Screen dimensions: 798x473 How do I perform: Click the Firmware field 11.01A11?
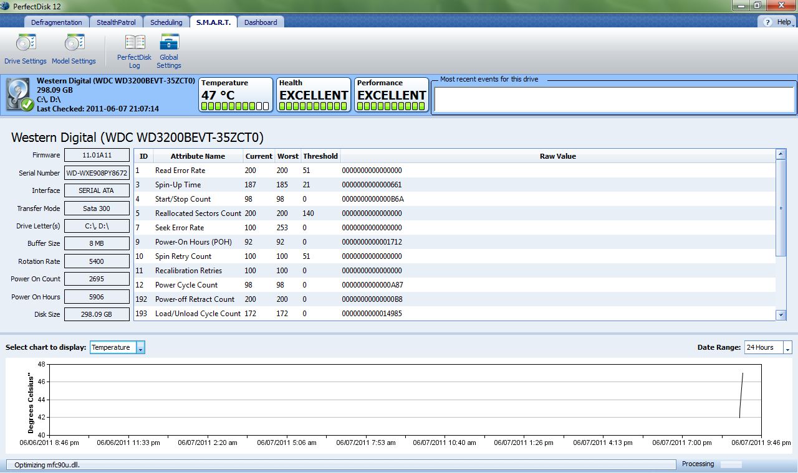(97, 155)
